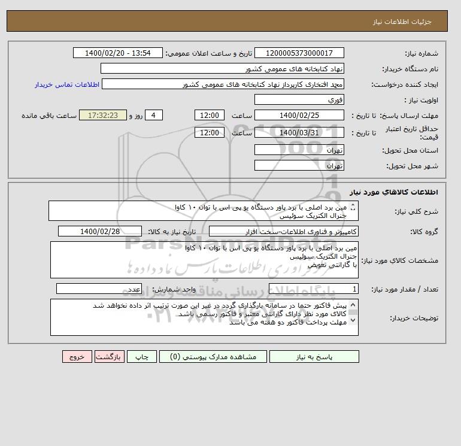Click remaining days field showing 4

tap(153, 116)
